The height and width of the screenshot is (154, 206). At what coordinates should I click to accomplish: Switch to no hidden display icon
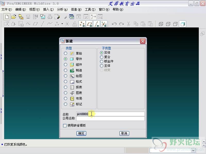175,24
